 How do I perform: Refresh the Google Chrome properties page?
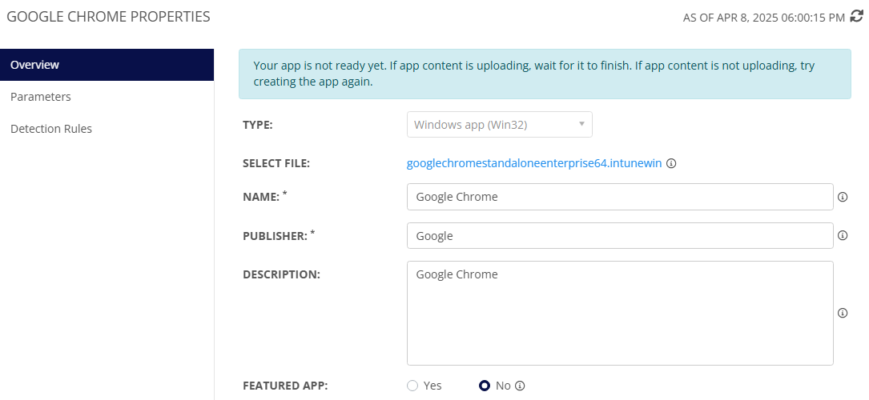pyautogui.click(x=856, y=16)
